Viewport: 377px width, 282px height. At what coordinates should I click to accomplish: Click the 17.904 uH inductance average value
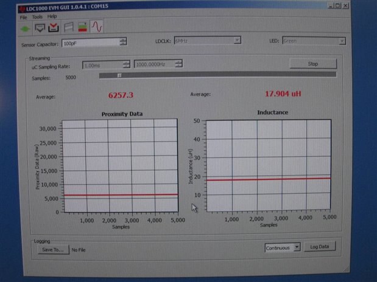[283, 94]
